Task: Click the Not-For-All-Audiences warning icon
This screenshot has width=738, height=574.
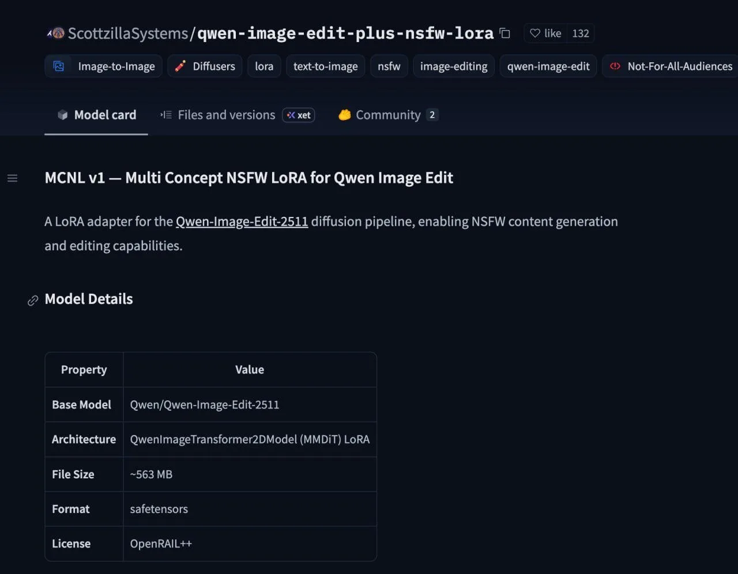Action: point(615,66)
